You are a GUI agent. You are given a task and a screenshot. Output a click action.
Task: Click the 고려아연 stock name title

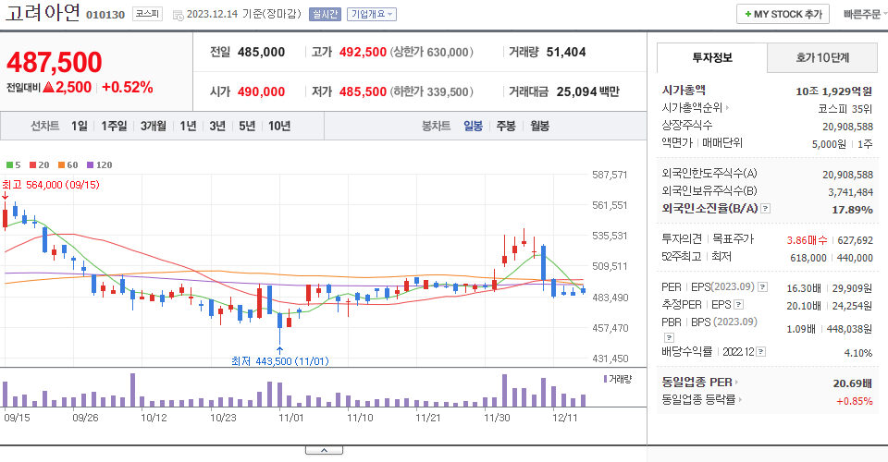click(42, 12)
